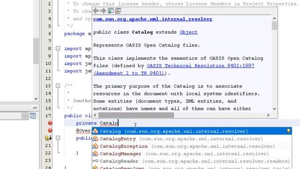
Task: Open the dropdown in the left panel
Action: click(x=25, y=116)
